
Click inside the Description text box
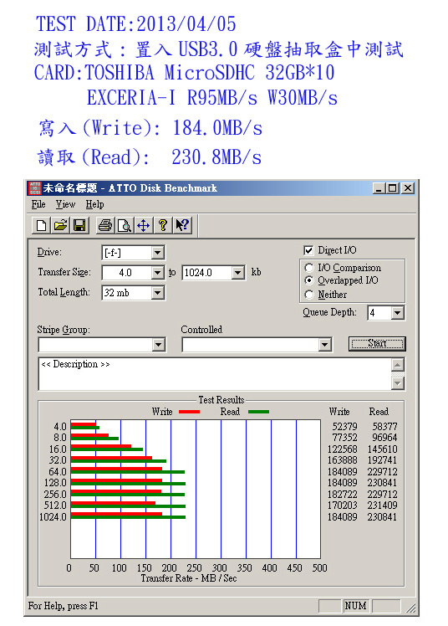tap(216, 374)
